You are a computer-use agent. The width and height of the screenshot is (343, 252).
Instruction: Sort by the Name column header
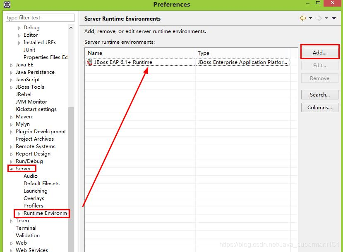tap(140, 53)
